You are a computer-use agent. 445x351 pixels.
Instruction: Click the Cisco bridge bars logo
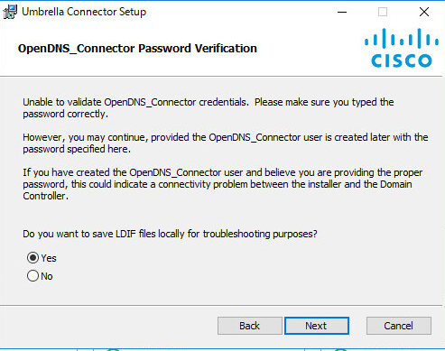click(x=402, y=38)
